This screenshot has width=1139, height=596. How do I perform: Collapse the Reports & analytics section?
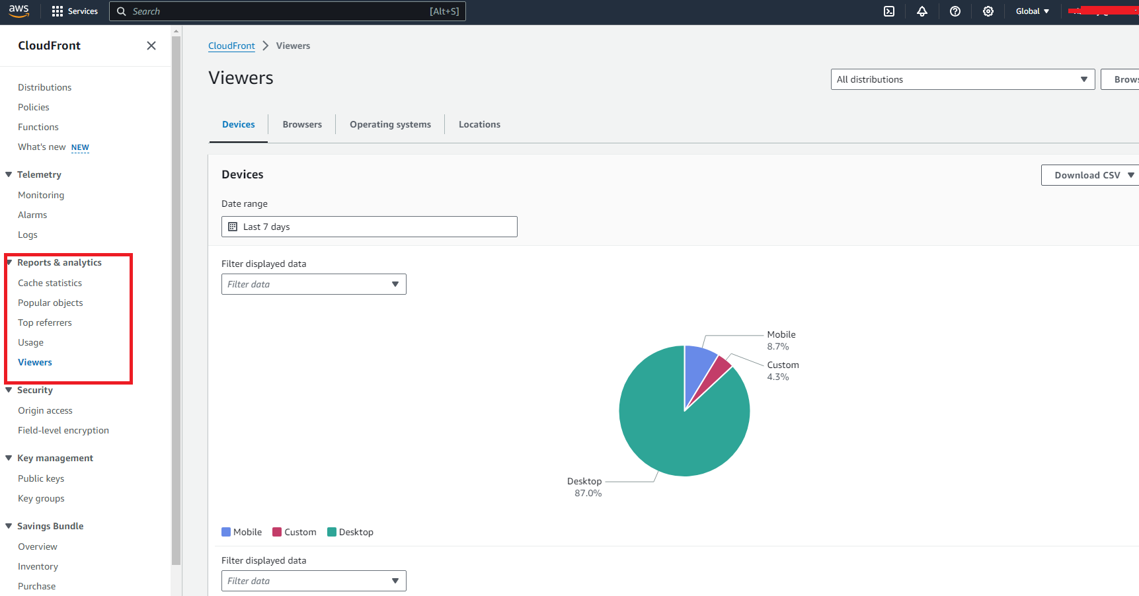[9, 262]
